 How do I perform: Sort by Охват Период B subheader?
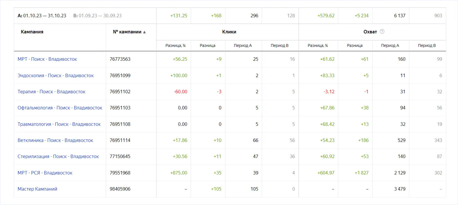click(427, 46)
